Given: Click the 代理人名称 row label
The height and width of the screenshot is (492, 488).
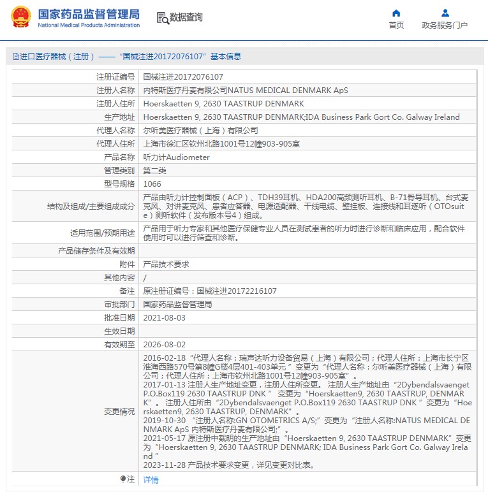Looking at the screenshot, I should [x=115, y=131].
